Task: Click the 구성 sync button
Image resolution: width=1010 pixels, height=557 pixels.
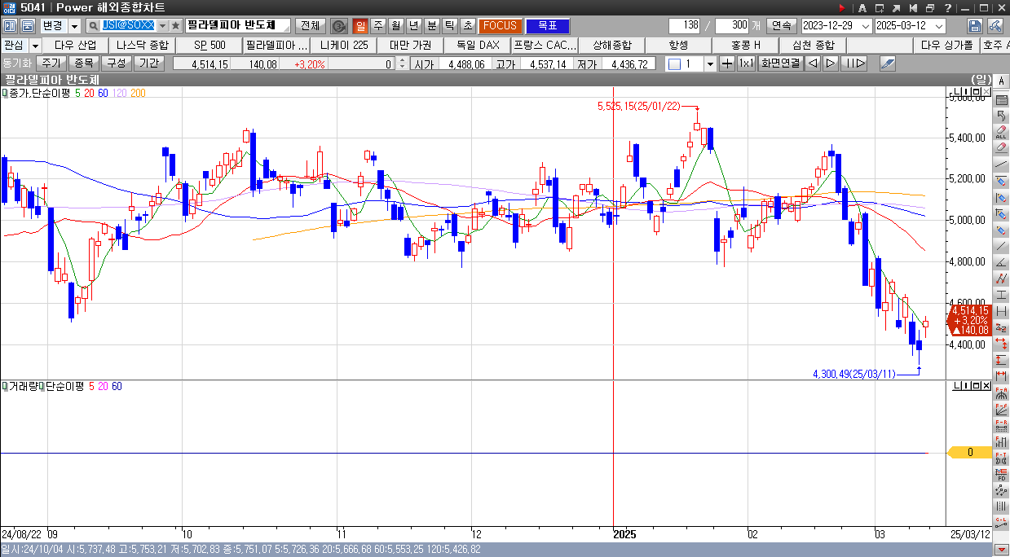Action: click(x=116, y=63)
